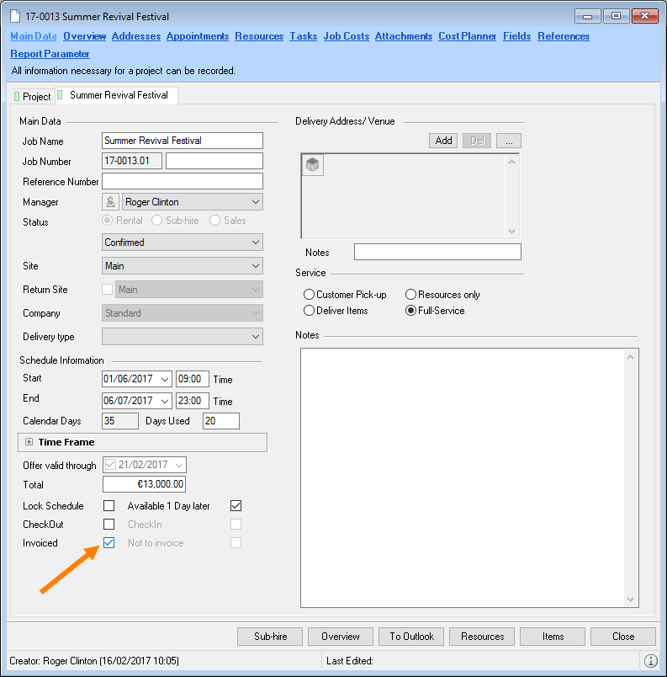This screenshot has height=677, width=667.
Task: Choose the Deliver Items radio button
Action: click(x=309, y=311)
